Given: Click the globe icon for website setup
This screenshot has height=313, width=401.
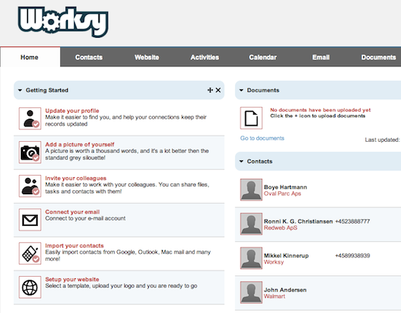Looking at the screenshot, I should point(30,288).
